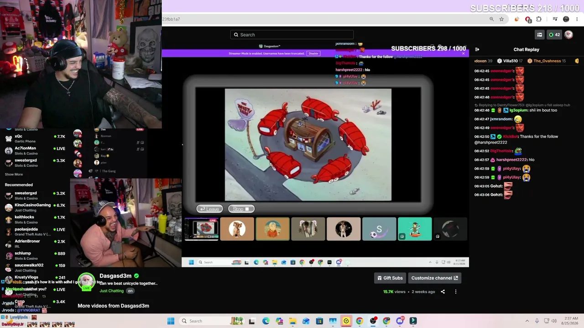Open OBS Studio from the taskbar
584x328 pixels.
(373, 321)
